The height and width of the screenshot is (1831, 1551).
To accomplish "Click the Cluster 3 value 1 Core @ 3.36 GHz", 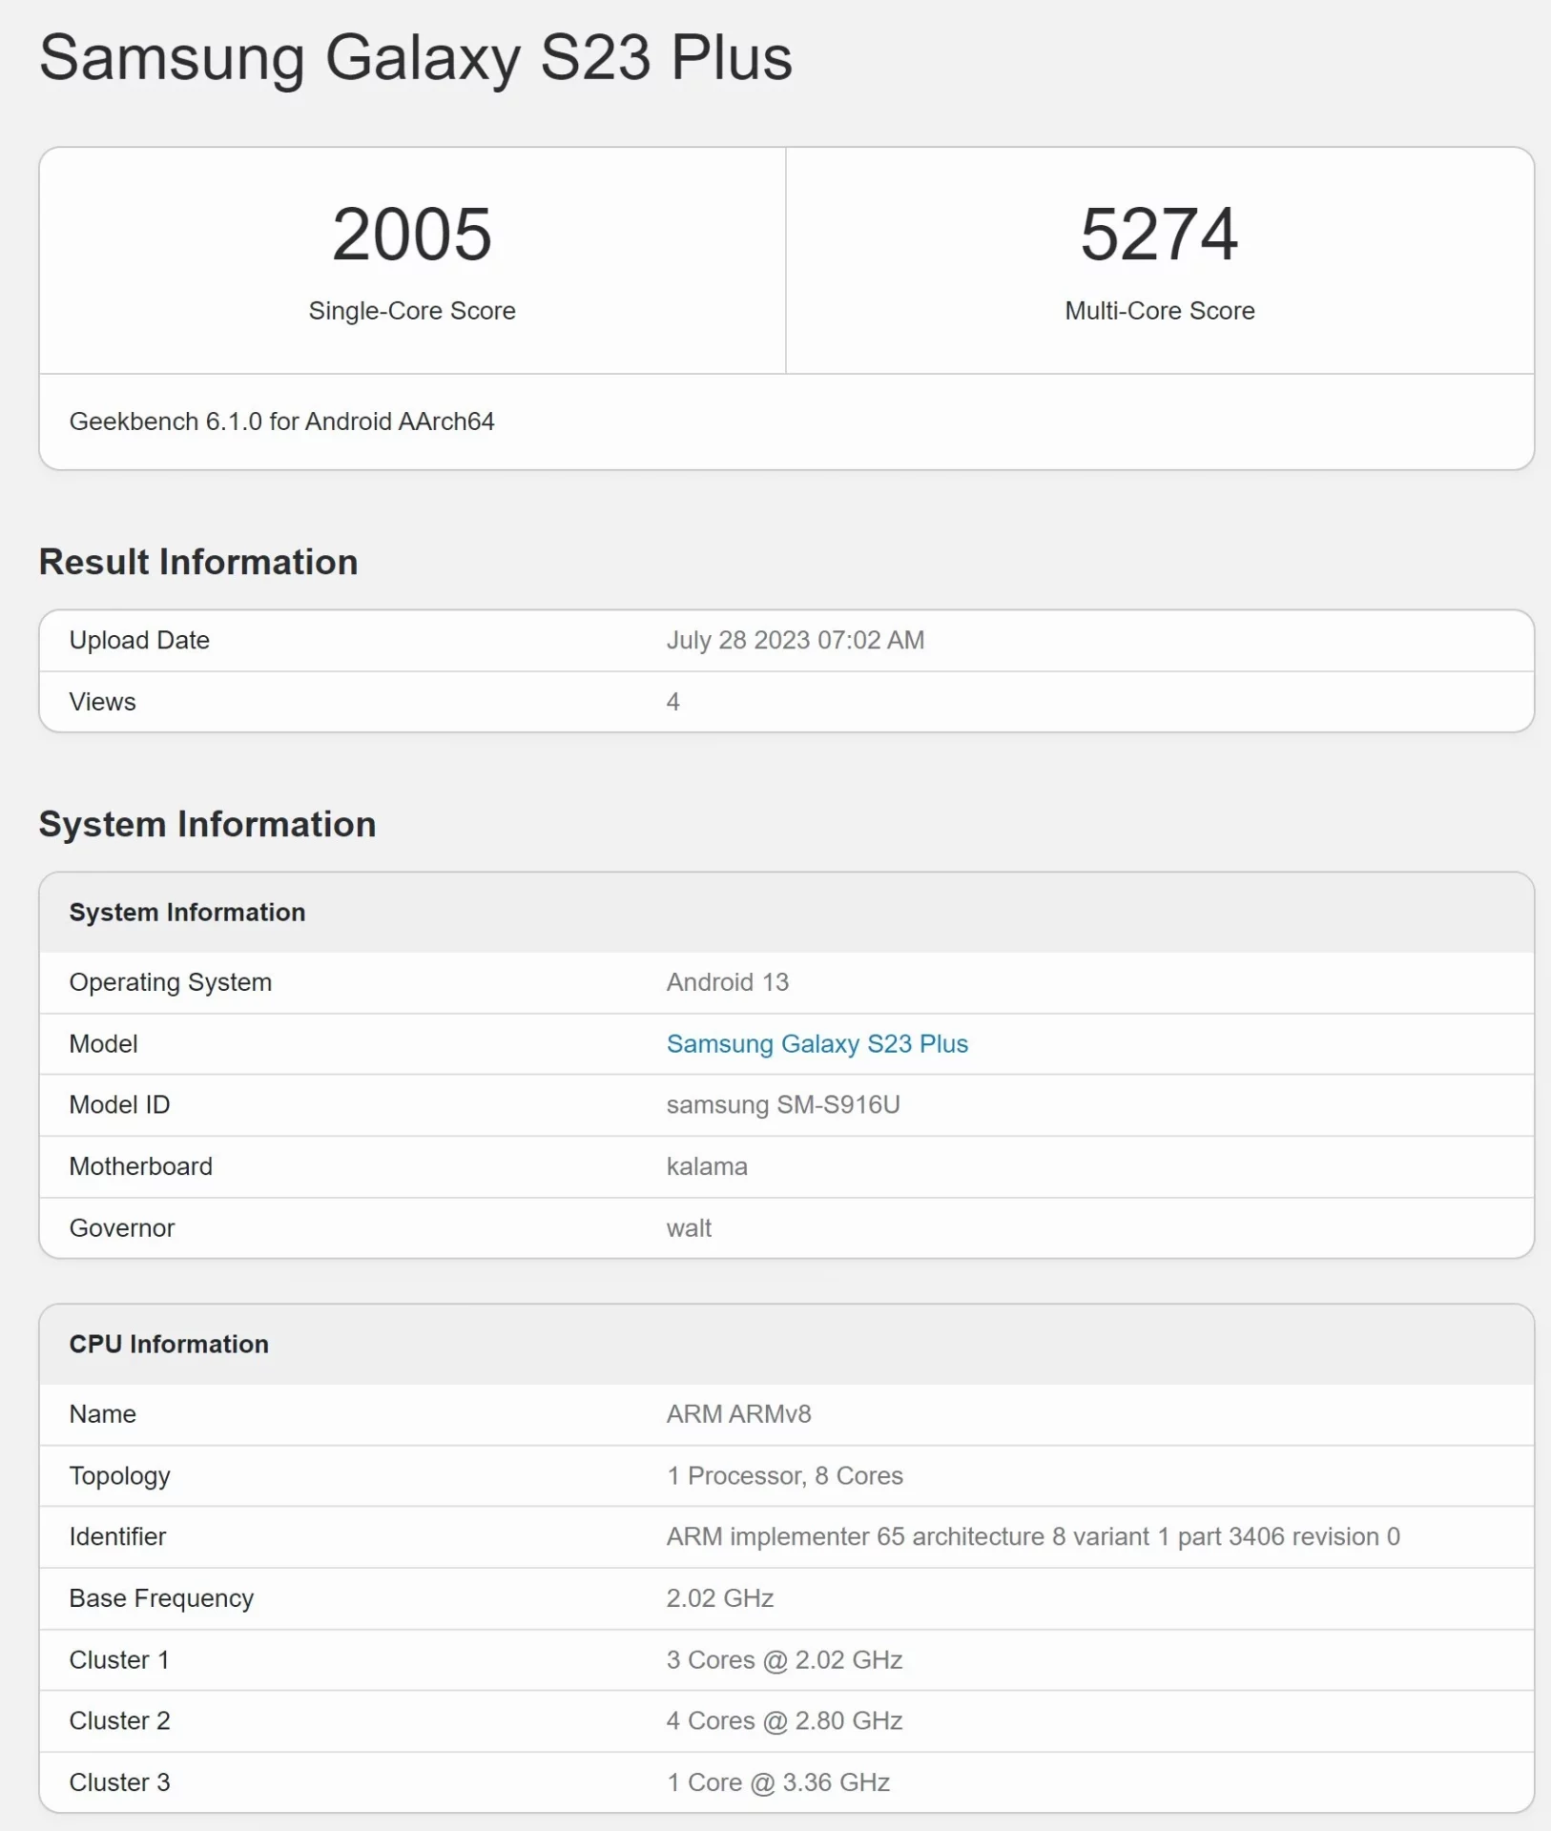I will tap(777, 1782).
